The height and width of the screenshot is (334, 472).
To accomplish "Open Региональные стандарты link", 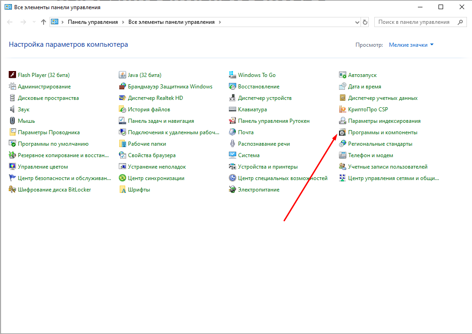I will (x=380, y=144).
